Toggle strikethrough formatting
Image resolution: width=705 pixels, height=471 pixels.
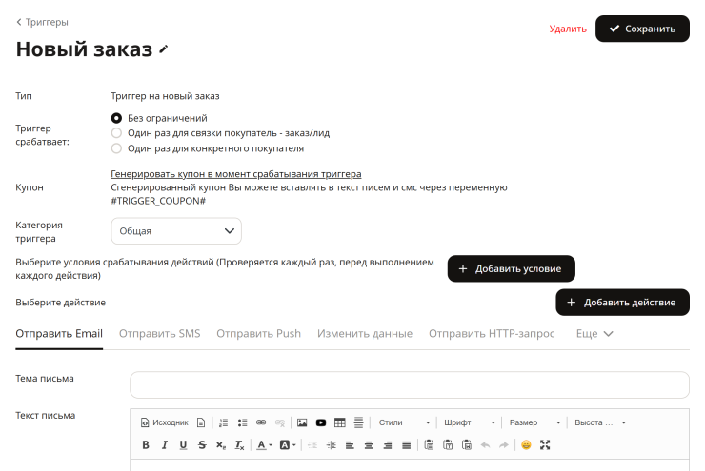point(202,445)
